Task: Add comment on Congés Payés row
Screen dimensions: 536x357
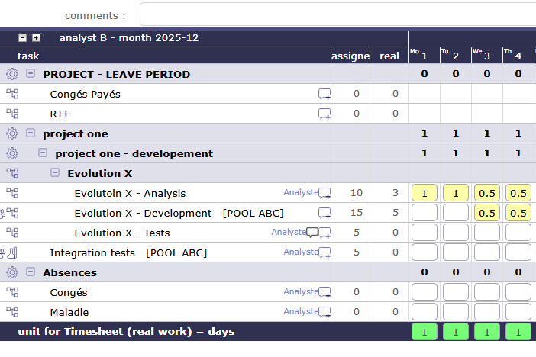Action: pyautogui.click(x=325, y=94)
